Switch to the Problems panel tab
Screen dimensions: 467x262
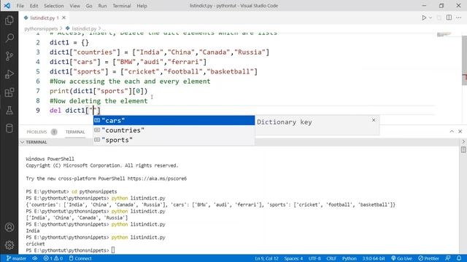click(x=37, y=132)
